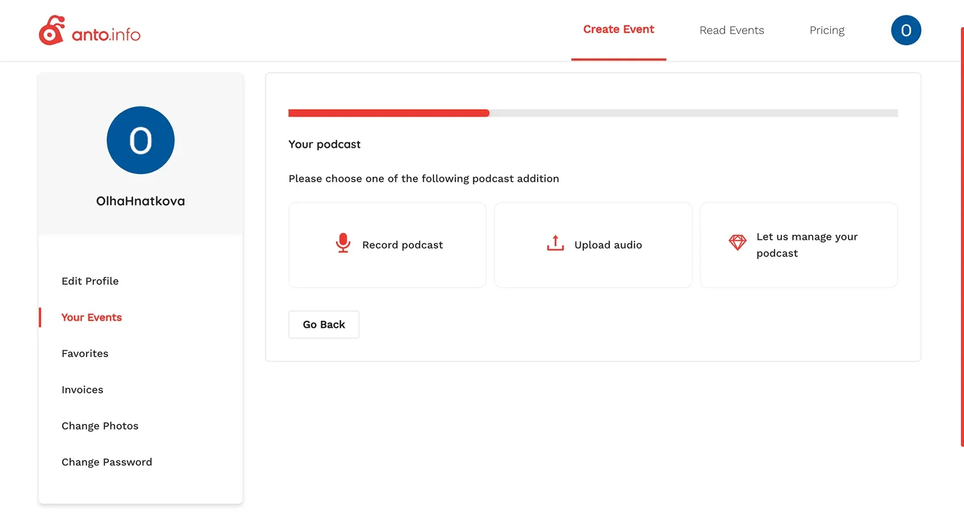Go to Change Password
964x519 pixels.
click(x=107, y=462)
